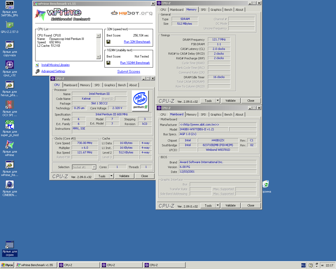Click the mainboard model I440BX-W977 field
336x269 pixels.
click(x=204, y=129)
